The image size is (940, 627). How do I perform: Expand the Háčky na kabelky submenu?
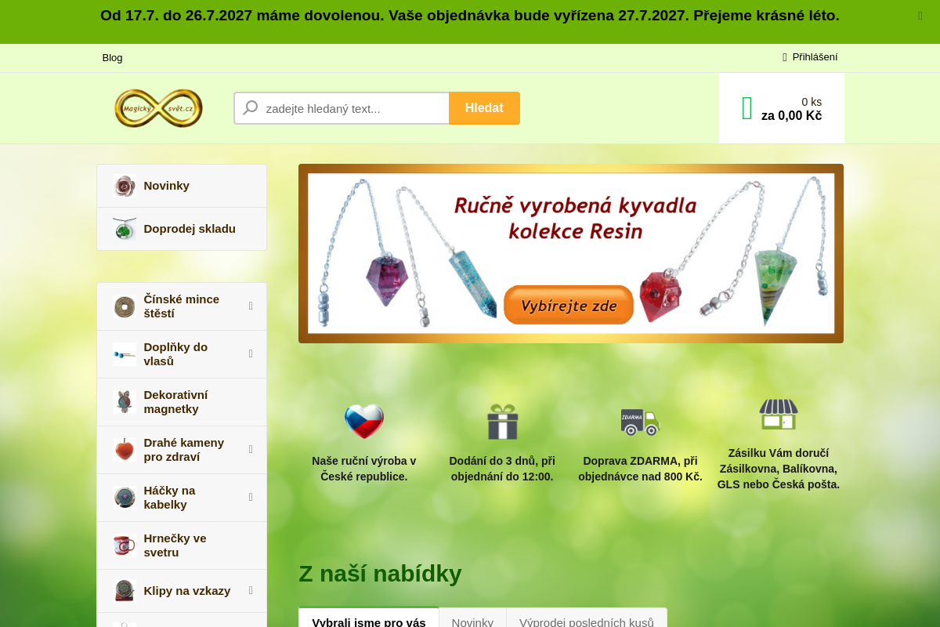[x=251, y=498]
